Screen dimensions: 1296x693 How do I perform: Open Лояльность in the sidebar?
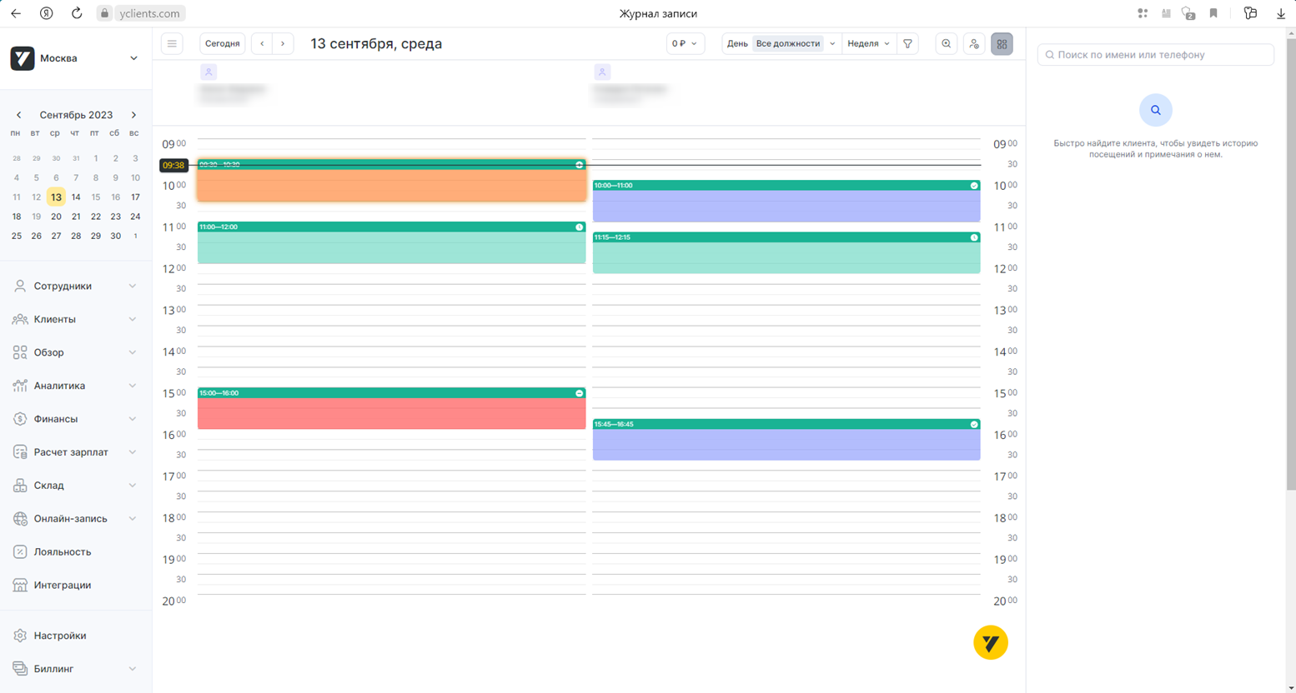[x=63, y=552]
